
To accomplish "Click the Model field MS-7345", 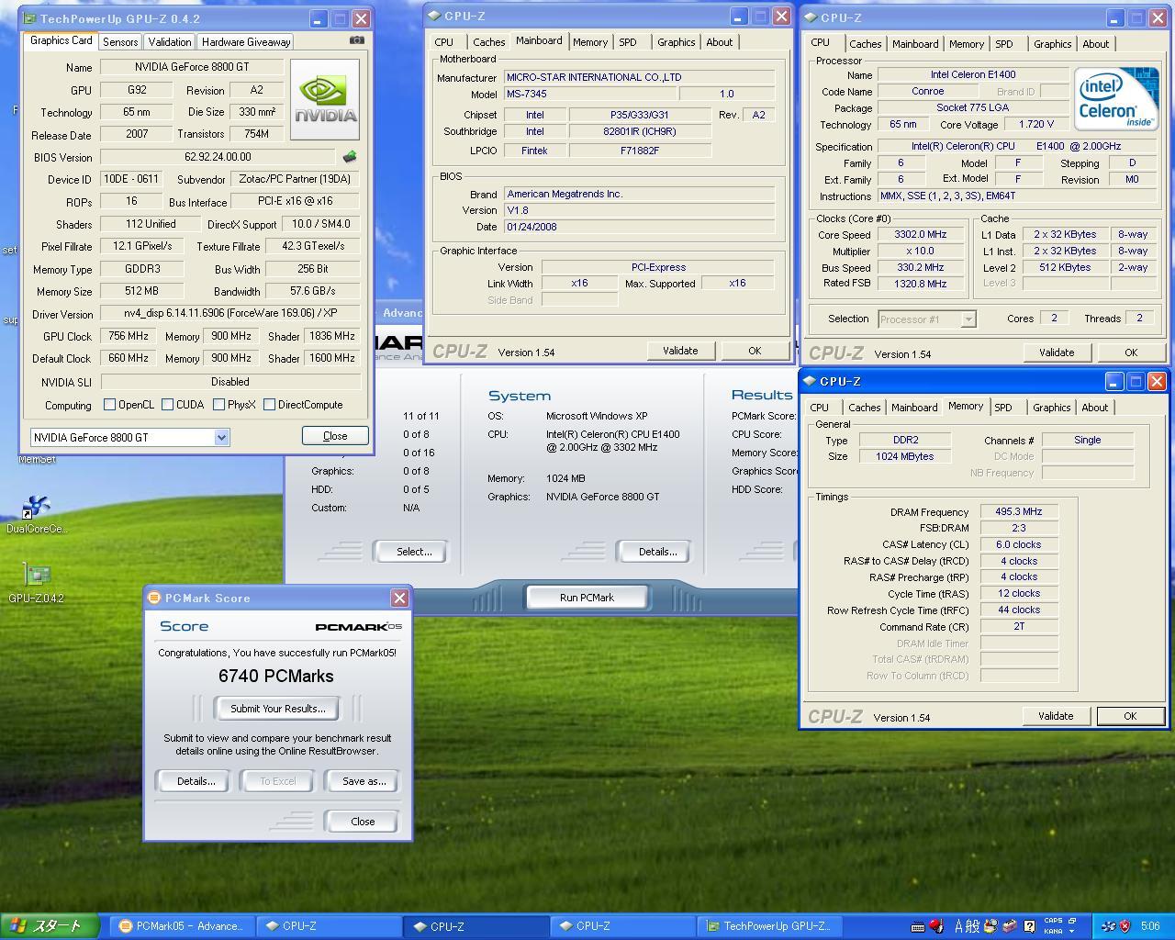I will [x=591, y=94].
